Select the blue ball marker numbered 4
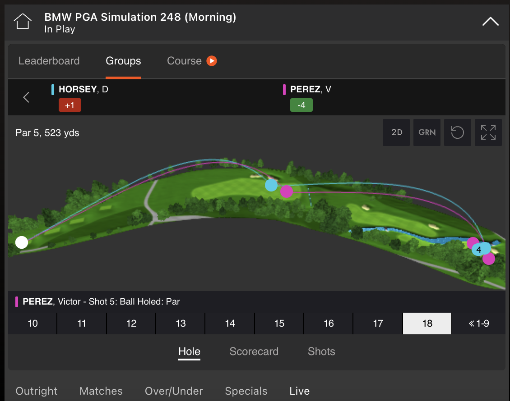Viewport: 510px width, 401px height. click(480, 249)
